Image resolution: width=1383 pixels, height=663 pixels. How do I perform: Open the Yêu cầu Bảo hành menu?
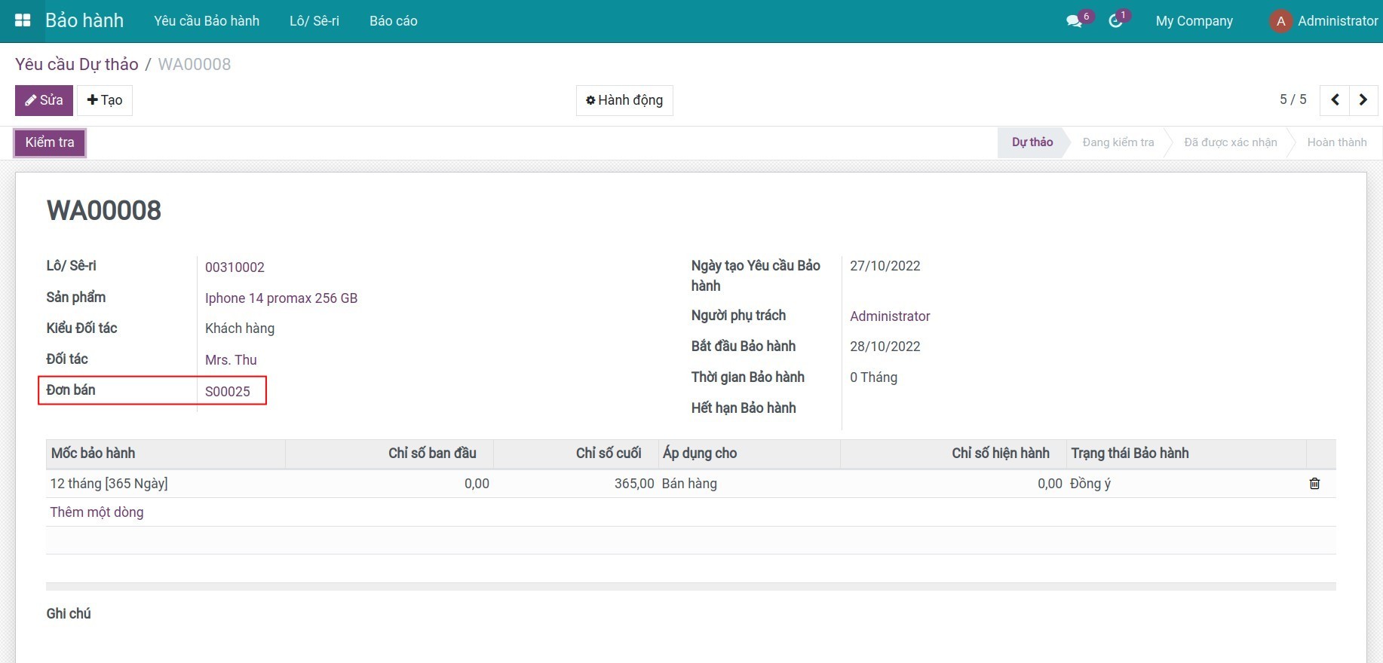tap(207, 21)
